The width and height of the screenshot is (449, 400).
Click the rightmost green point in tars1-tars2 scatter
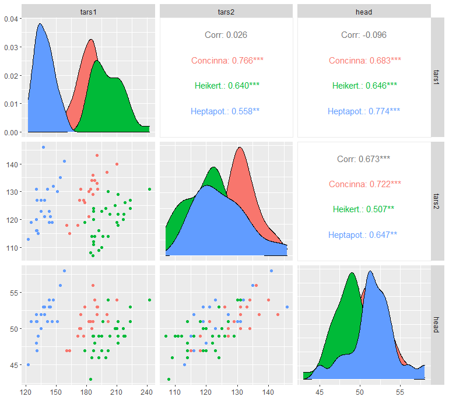(149, 190)
